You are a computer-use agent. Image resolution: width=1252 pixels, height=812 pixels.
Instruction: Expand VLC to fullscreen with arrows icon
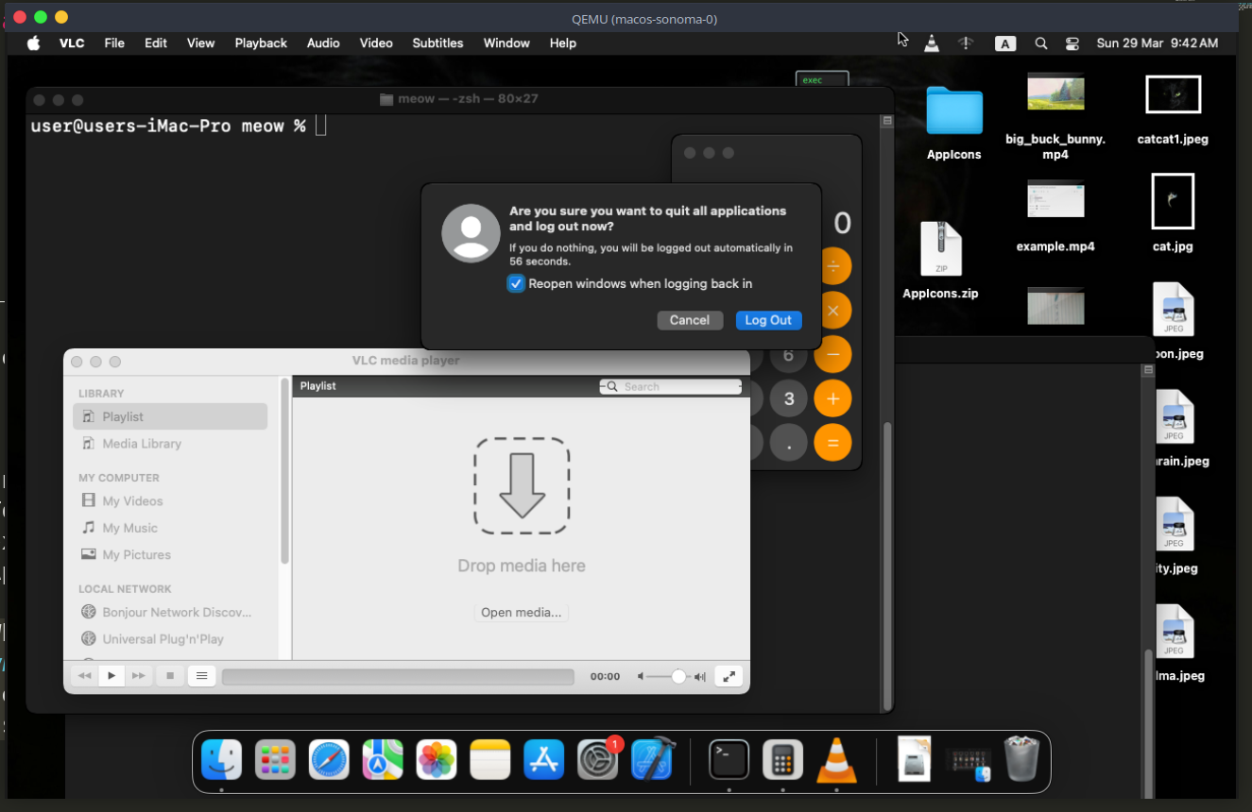tap(729, 676)
